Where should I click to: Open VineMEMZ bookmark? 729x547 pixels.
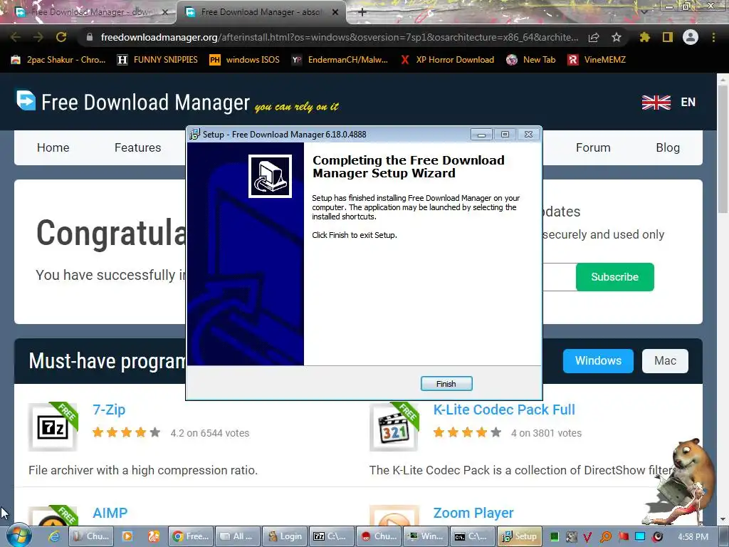pyautogui.click(x=597, y=60)
